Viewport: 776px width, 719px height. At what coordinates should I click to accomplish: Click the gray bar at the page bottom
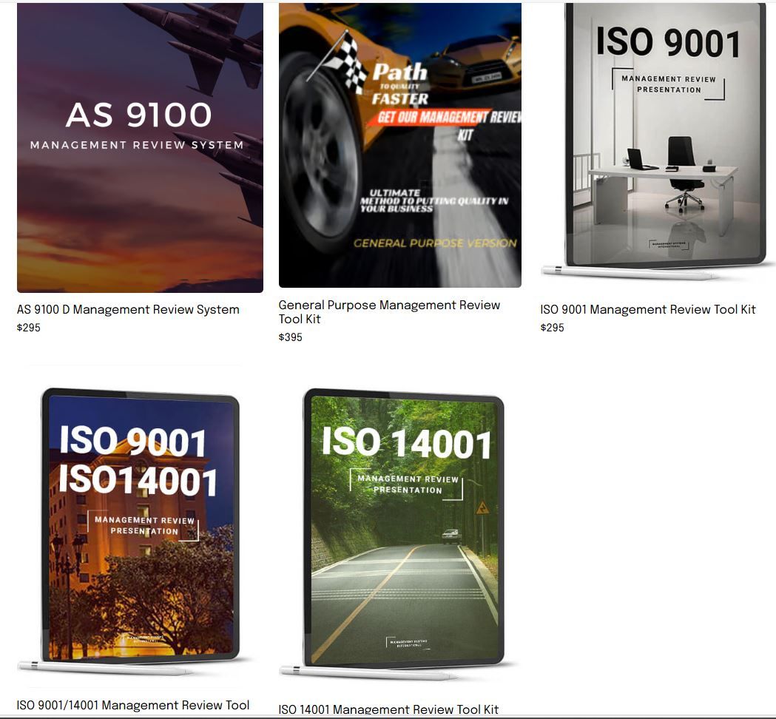(x=388, y=715)
